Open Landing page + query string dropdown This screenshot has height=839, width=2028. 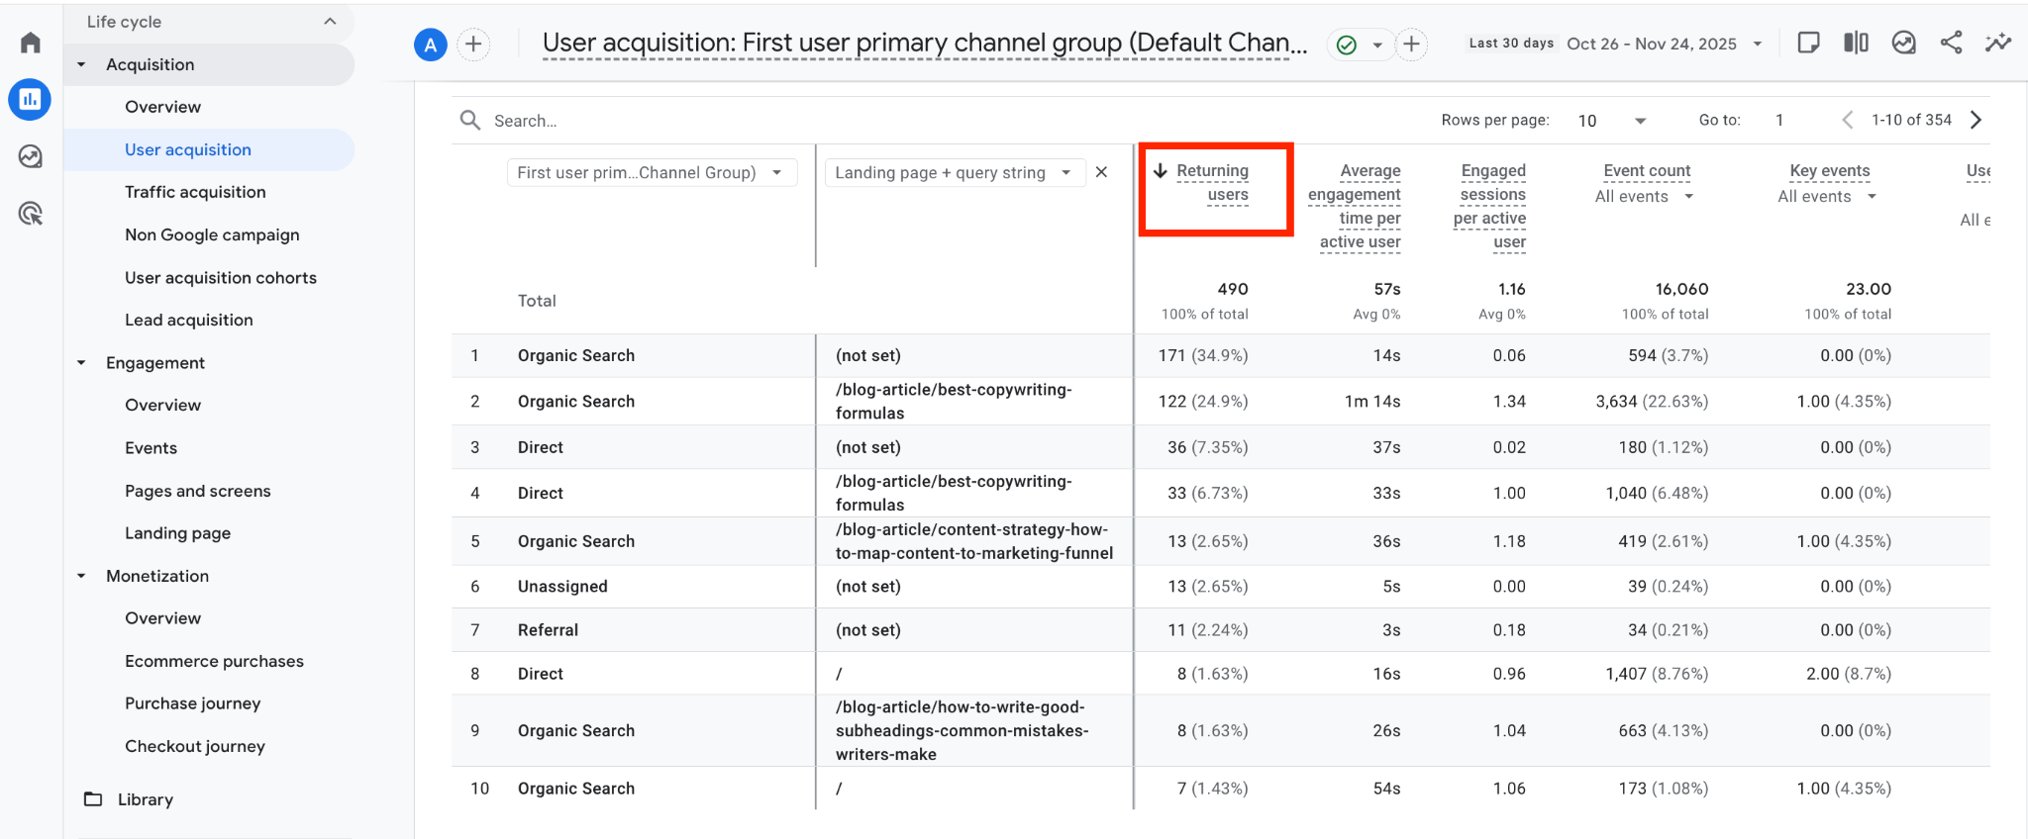pos(955,172)
